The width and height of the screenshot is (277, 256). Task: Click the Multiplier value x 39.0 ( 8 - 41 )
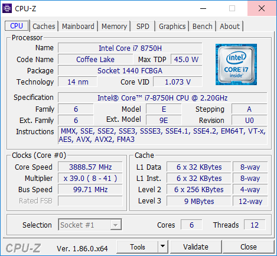90,178
